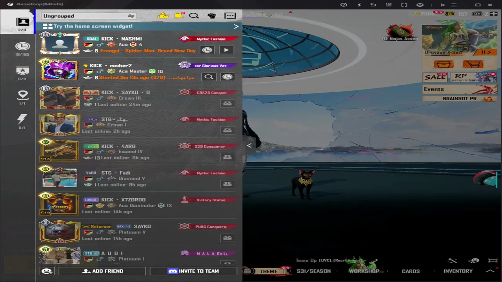Toggle Gameloop fullscreen icon
The image size is (502, 282).
pyautogui.click(x=404, y=5)
